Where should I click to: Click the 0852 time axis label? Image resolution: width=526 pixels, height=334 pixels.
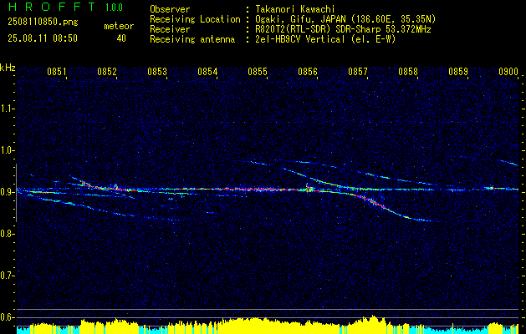pyautogui.click(x=107, y=72)
